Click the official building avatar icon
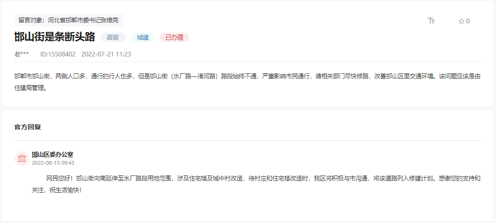The height and width of the screenshot is (223, 496). (22, 158)
